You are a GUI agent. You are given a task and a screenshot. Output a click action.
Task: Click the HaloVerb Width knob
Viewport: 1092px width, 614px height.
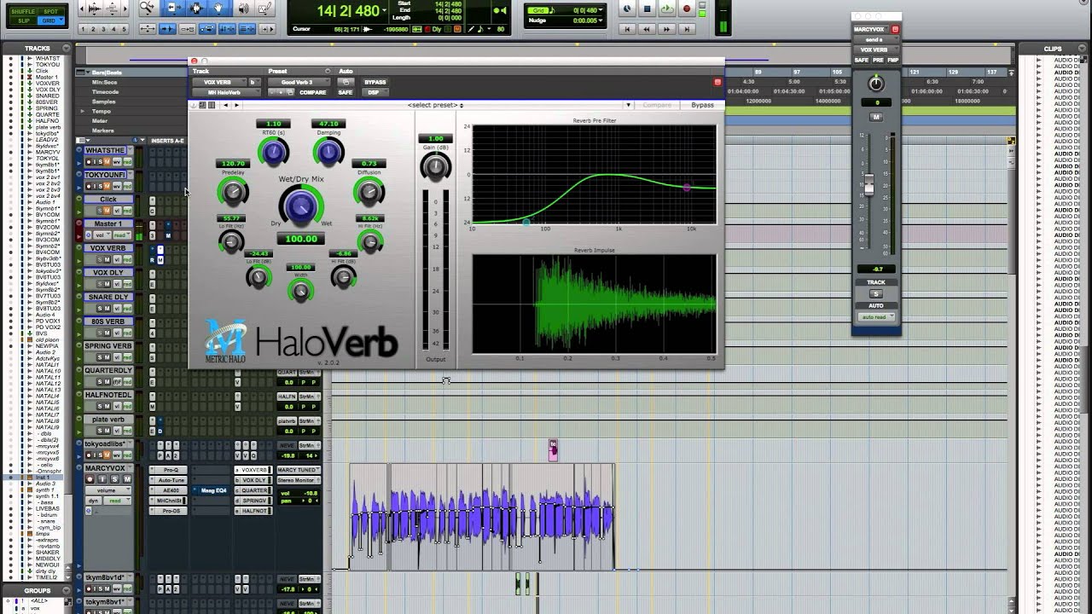point(300,291)
